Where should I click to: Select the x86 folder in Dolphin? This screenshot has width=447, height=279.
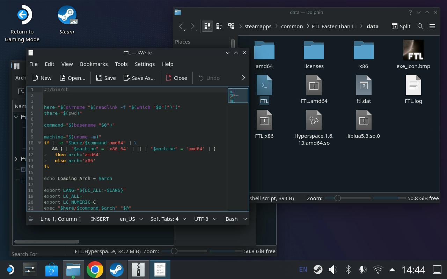coord(364,54)
